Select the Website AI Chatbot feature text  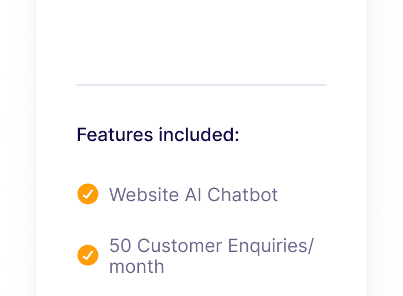click(193, 195)
